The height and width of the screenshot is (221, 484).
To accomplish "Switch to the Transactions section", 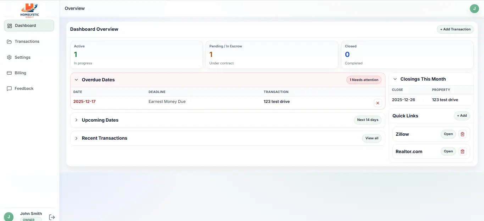I will click(x=27, y=41).
